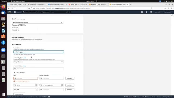The image size is (174, 98).
Task: Click the empty tag key field
Action: point(26,78)
